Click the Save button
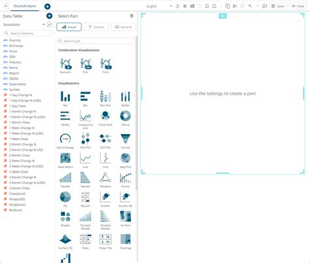Screen dimensions: 310x263 pyautogui.click(x=277, y=6)
